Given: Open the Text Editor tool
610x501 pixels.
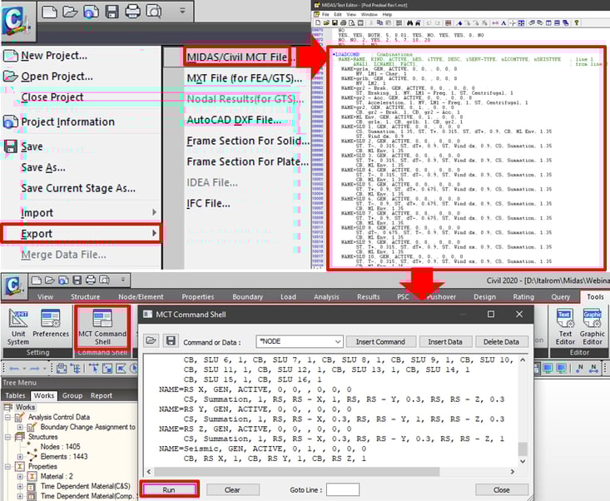Looking at the screenshot, I should 565,327.
